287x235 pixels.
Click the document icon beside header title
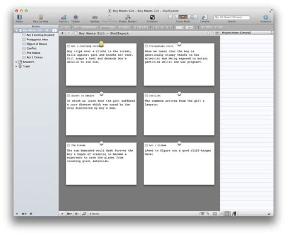[x=76, y=33]
